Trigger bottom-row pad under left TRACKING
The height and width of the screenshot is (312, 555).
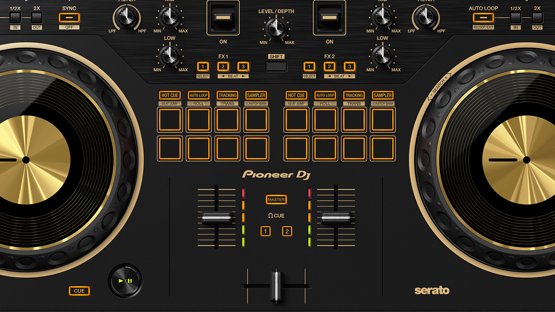pos(227,149)
